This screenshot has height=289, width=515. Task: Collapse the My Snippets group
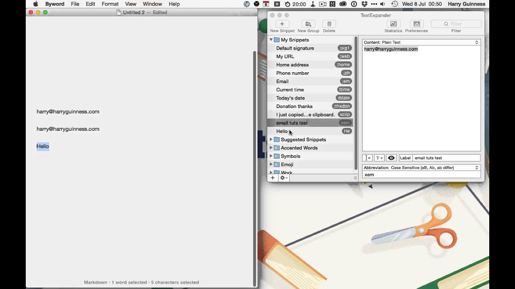click(271, 40)
